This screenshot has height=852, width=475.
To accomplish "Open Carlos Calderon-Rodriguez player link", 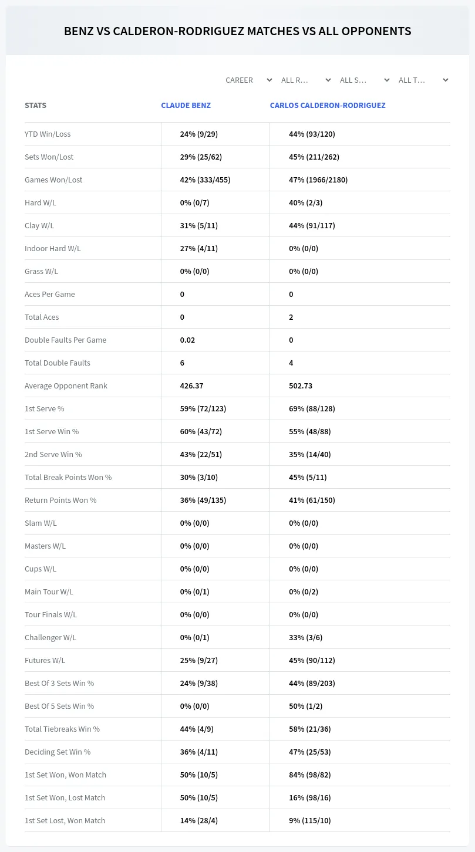I will pyautogui.click(x=328, y=106).
